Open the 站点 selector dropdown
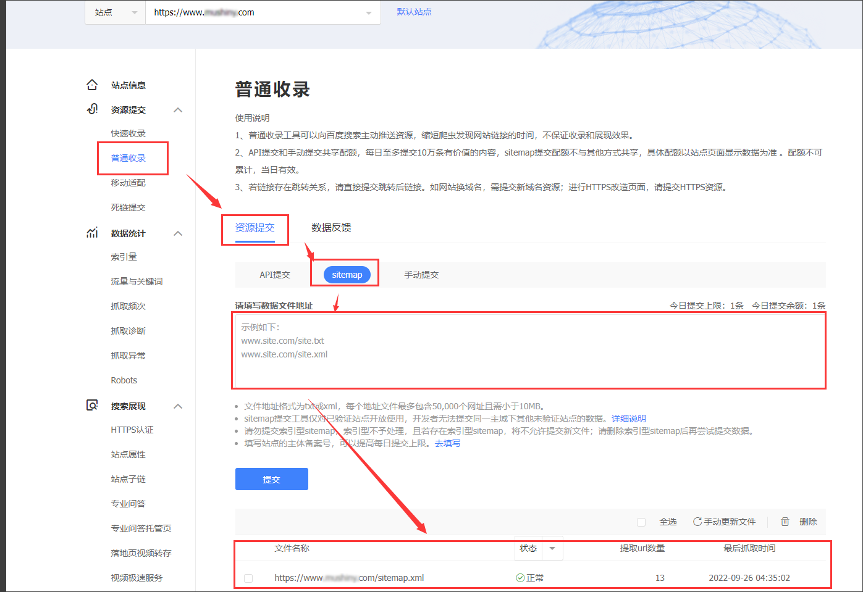The image size is (863, 592). pos(115,12)
